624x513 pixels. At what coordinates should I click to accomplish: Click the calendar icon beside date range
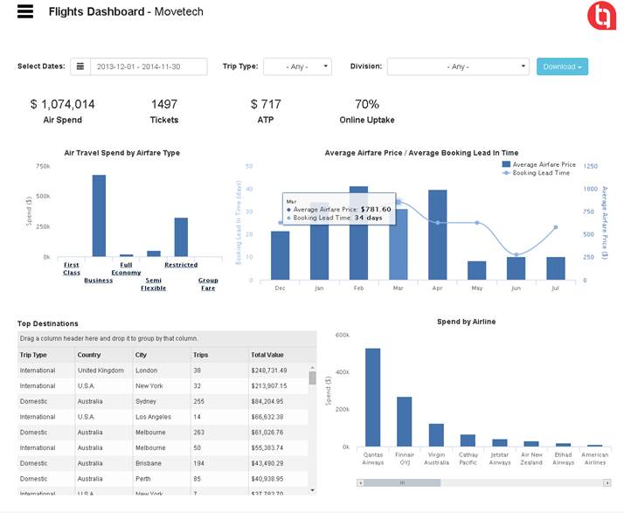point(80,66)
